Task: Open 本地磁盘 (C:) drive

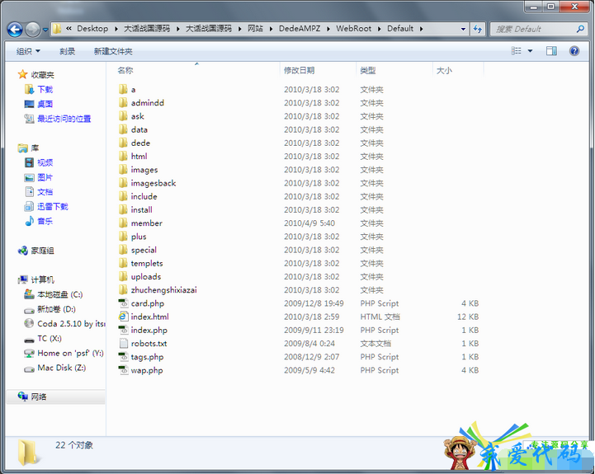Action: click(x=60, y=294)
